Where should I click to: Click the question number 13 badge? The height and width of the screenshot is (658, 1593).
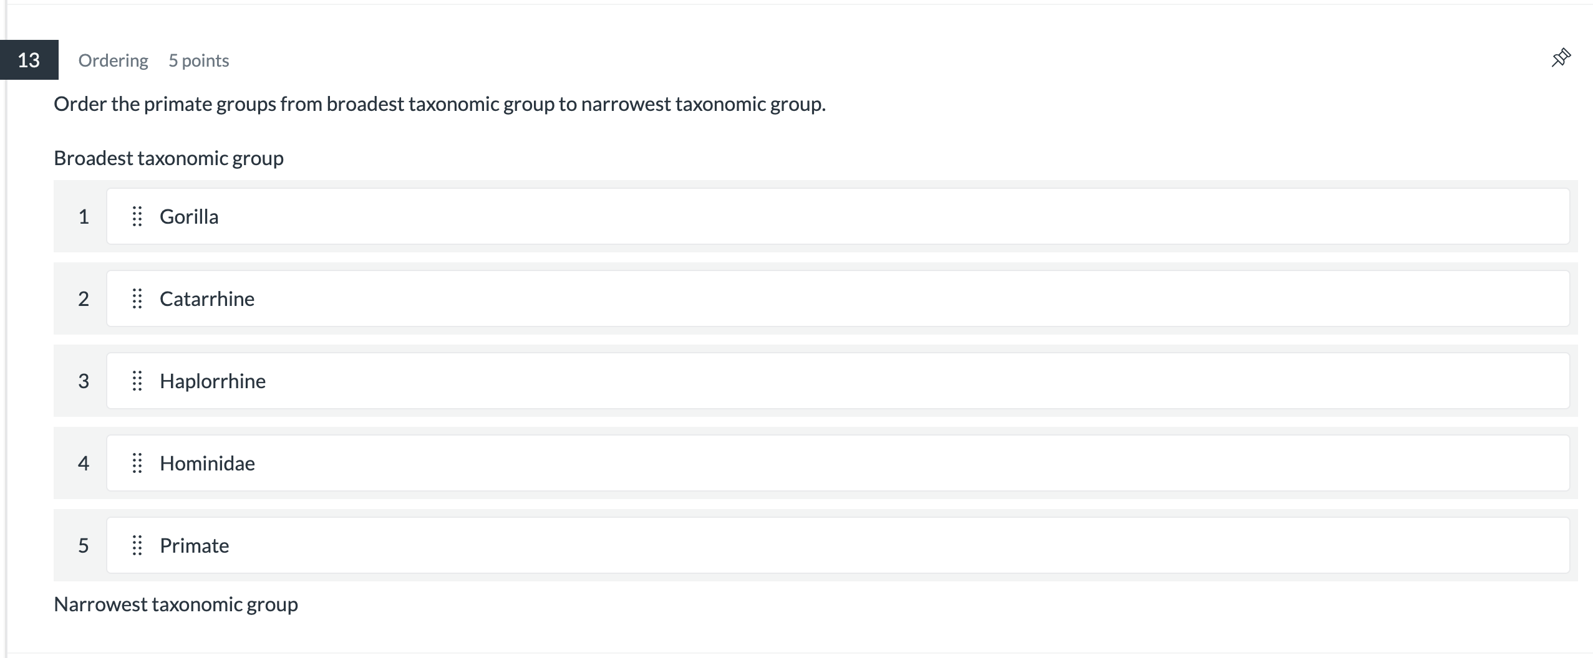[x=29, y=60]
